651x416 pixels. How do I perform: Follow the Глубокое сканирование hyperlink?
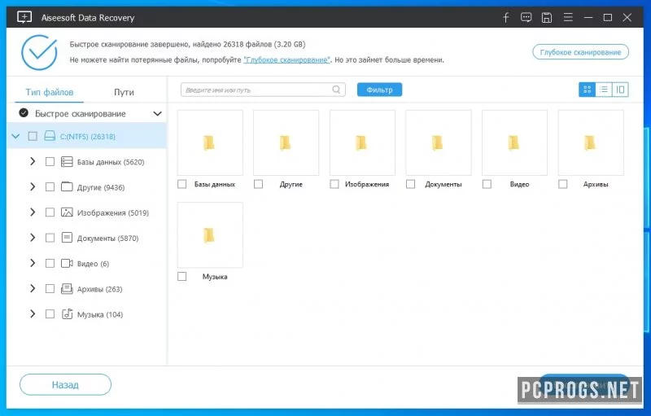coord(287,59)
